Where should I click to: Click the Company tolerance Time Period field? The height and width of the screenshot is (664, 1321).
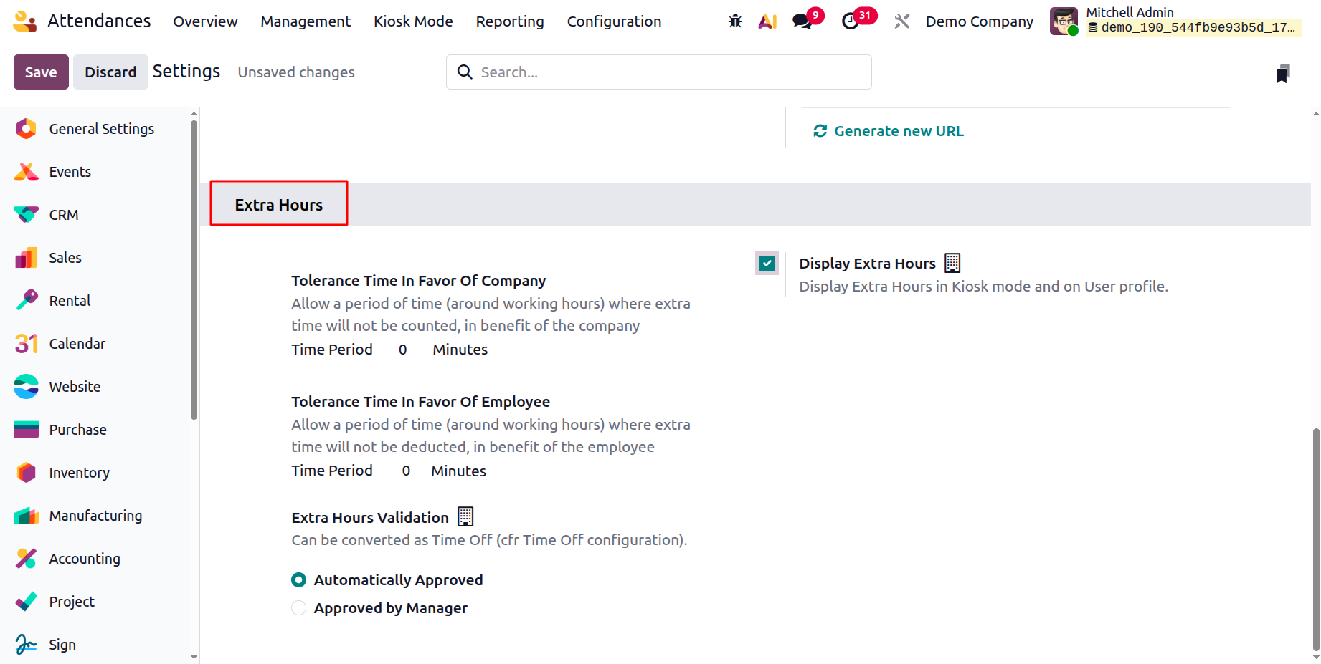click(402, 350)
